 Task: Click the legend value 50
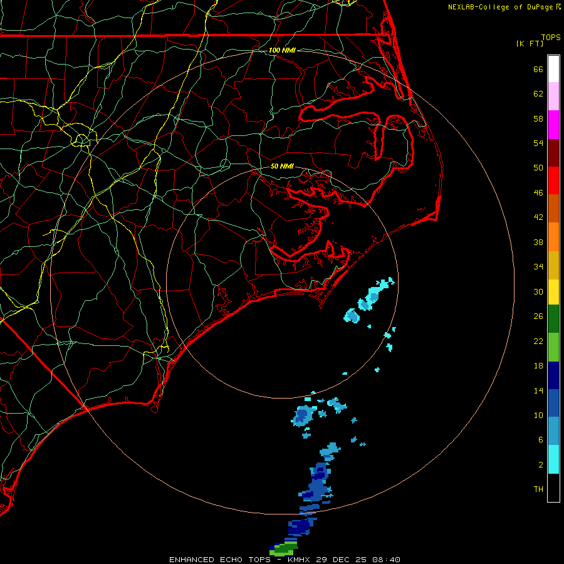[x=538, y=167]
